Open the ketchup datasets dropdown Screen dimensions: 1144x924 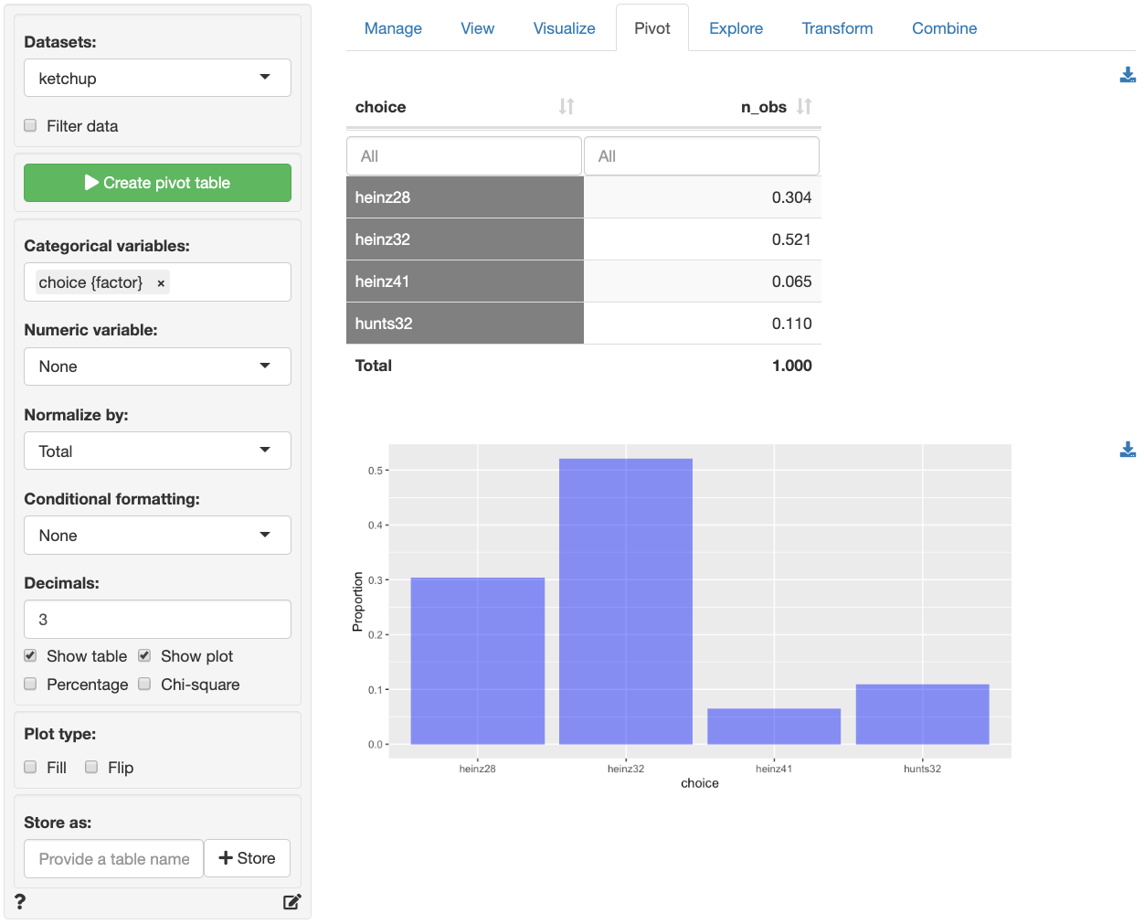(157, 79)
